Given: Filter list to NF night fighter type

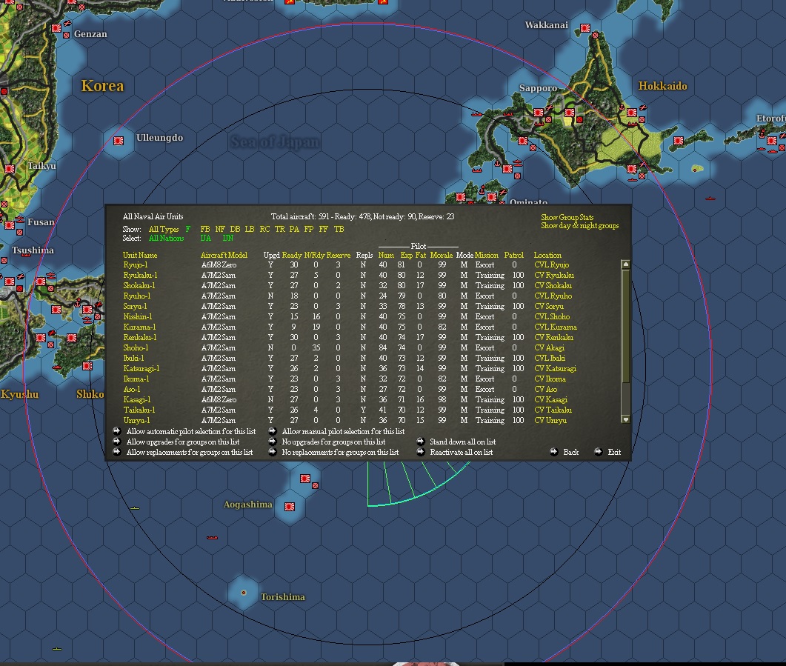Looking at the screenshot, I should (x=220, y=229).
